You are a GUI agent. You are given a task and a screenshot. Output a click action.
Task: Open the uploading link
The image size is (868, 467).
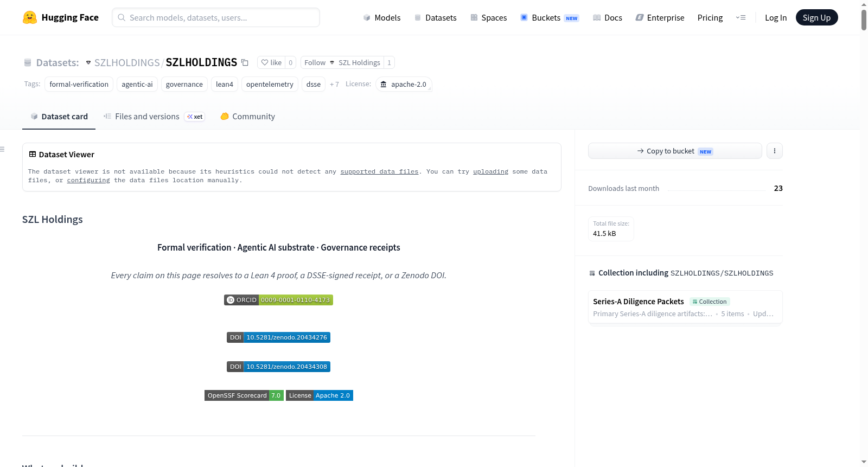pyautogui.click(x=490, y=171)
